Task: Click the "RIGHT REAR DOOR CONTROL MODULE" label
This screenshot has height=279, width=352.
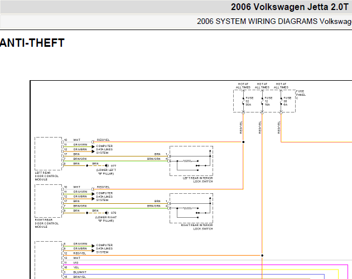Action: coord(46,223)
